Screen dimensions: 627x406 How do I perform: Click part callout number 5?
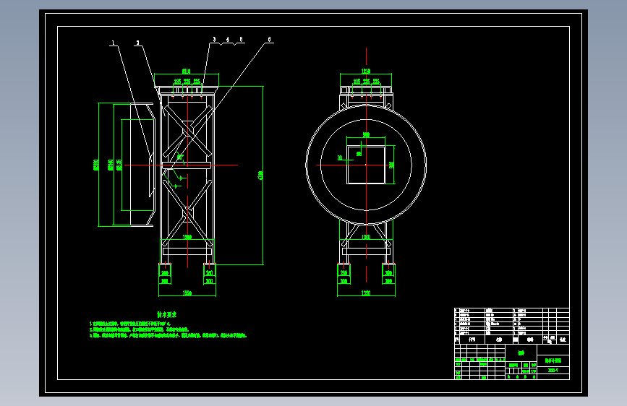pyautogui.click(x=241, y=39)
